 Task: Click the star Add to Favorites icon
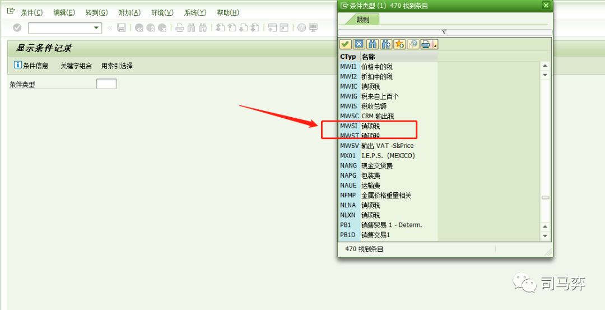point(399,44)
